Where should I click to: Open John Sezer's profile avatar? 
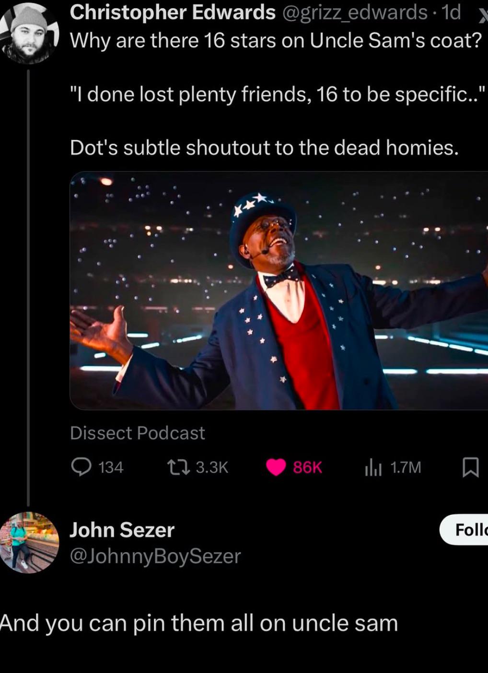29,543
